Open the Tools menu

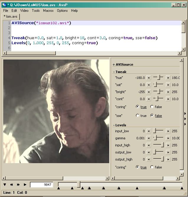click(36, 11)
